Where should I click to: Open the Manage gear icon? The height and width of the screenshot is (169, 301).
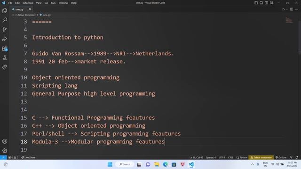pos(5,151)
